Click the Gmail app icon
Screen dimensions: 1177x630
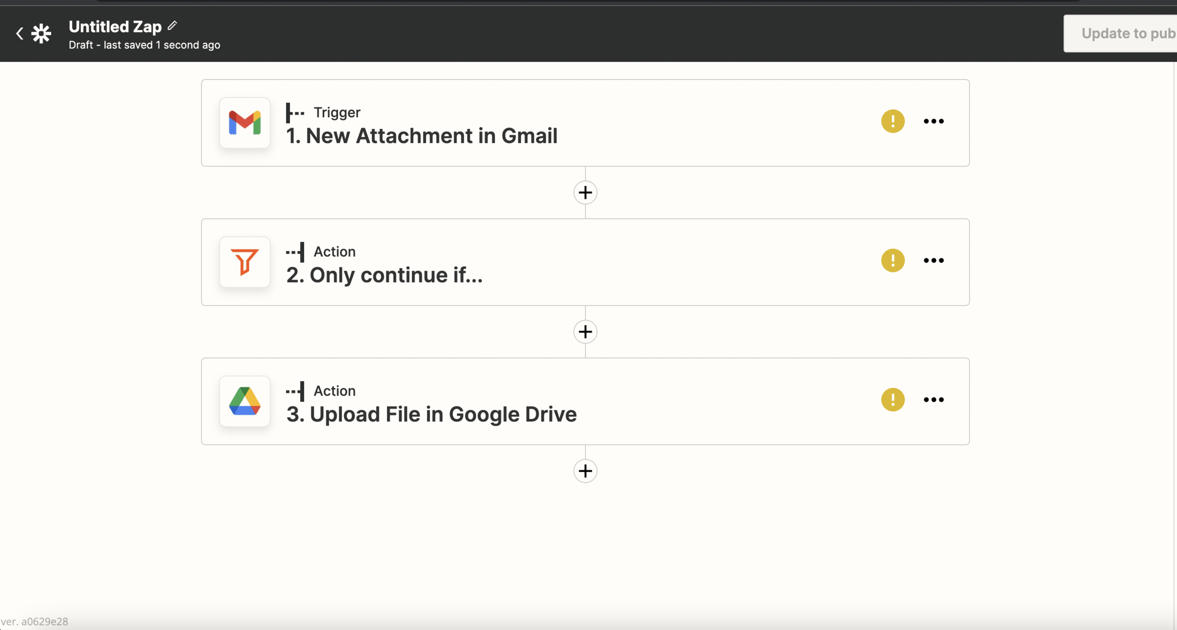click(x=244, y=123)
